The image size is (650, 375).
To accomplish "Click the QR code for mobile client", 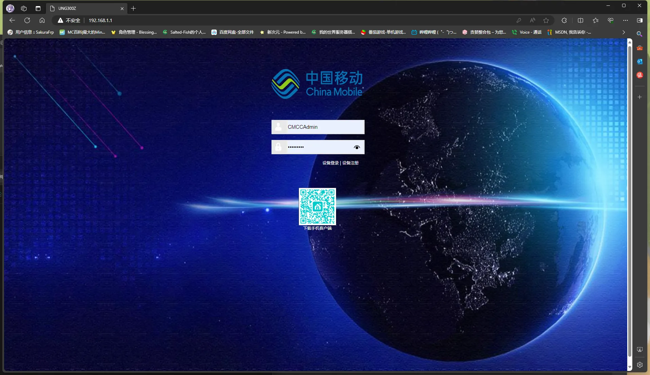I will (317, 207).
